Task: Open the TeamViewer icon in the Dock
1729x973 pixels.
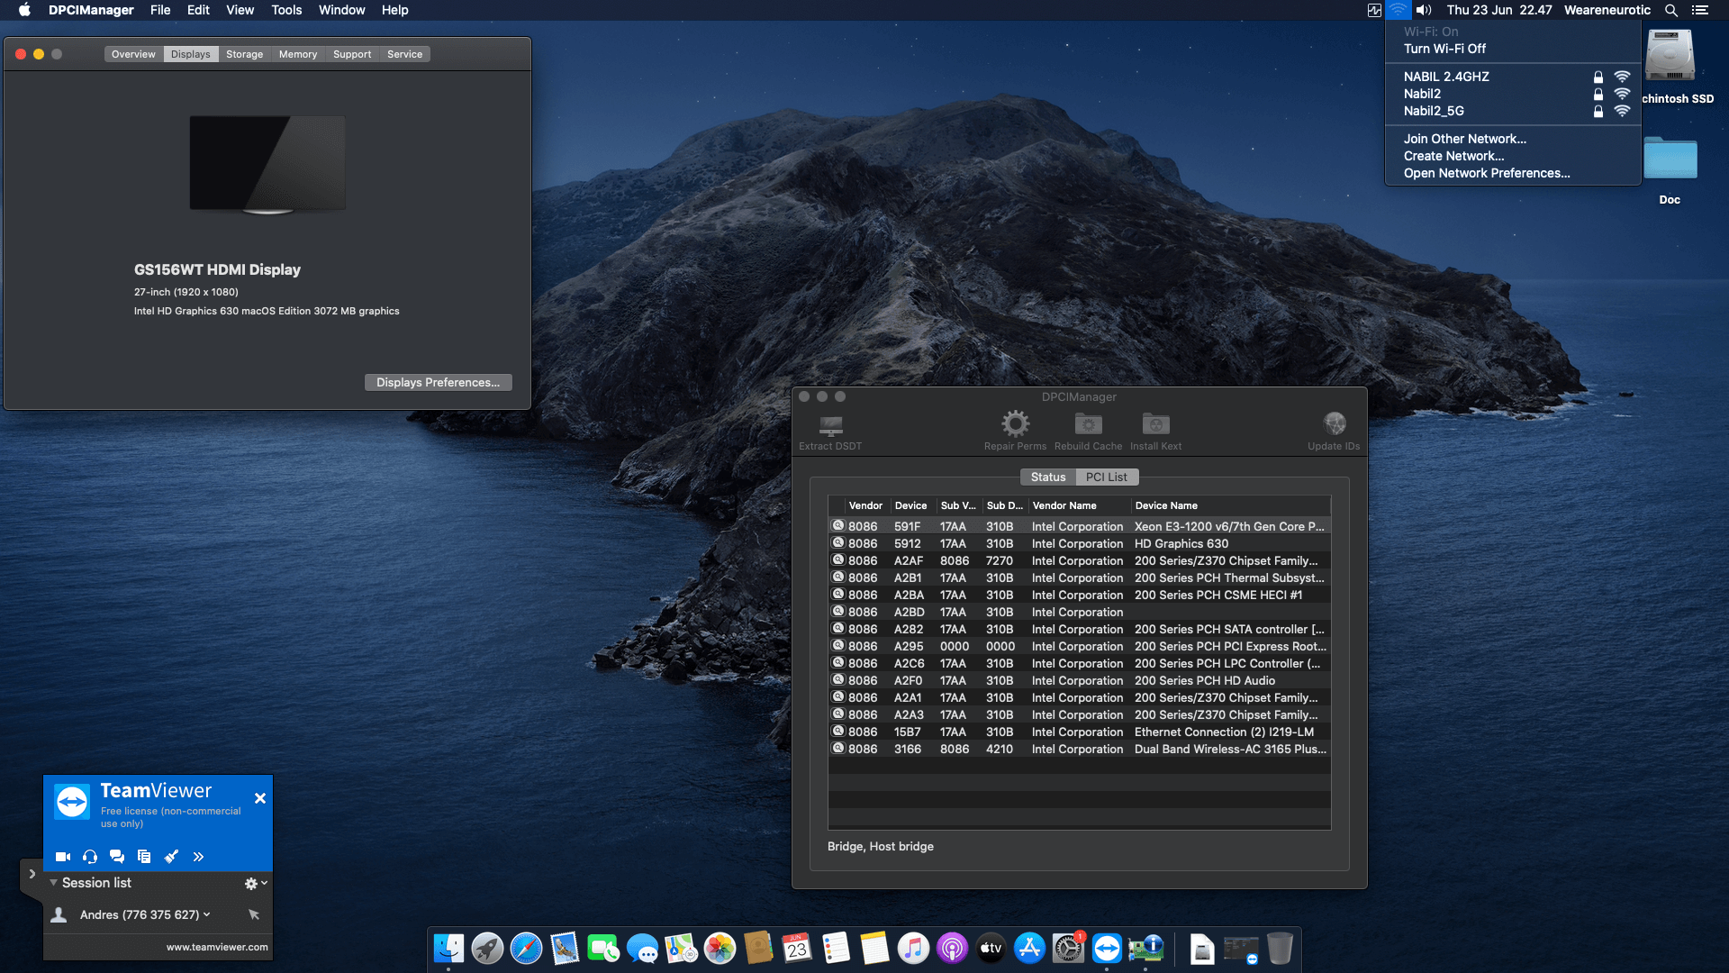Action: point(1107,949)
